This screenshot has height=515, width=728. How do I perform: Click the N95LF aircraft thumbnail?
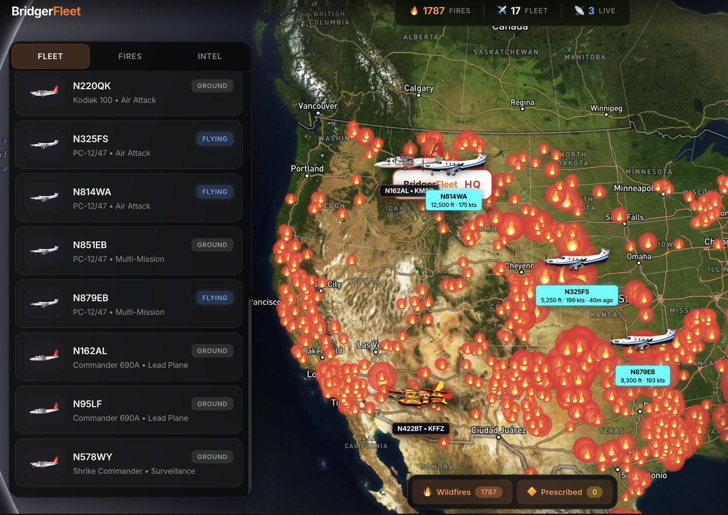44,409
